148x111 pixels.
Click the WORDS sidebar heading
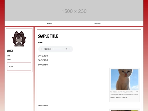point(10,51)
